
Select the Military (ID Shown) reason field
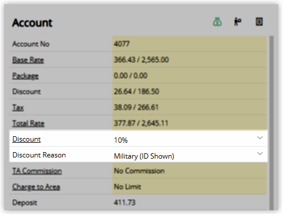point(189,154)
